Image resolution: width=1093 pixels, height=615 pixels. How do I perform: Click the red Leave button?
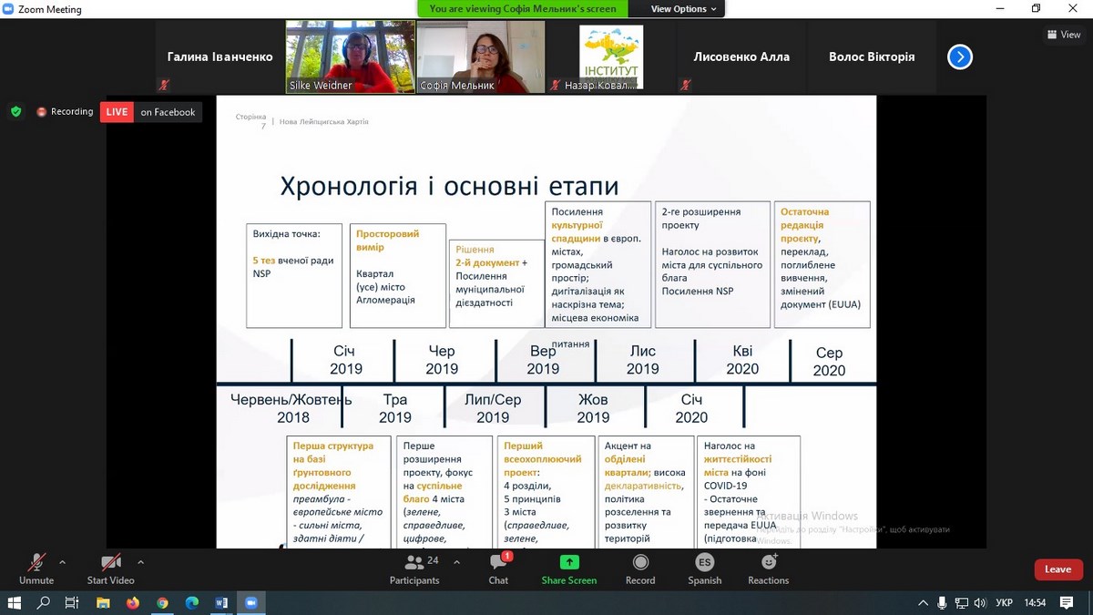pos(1057,569)
